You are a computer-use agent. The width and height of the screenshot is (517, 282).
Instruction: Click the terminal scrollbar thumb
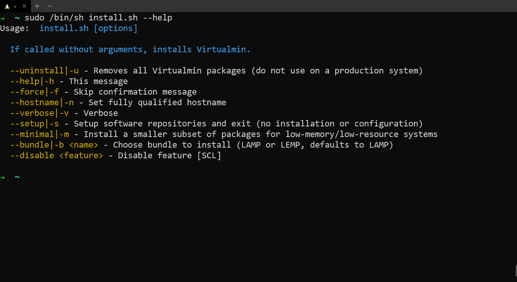pos(515,270)
